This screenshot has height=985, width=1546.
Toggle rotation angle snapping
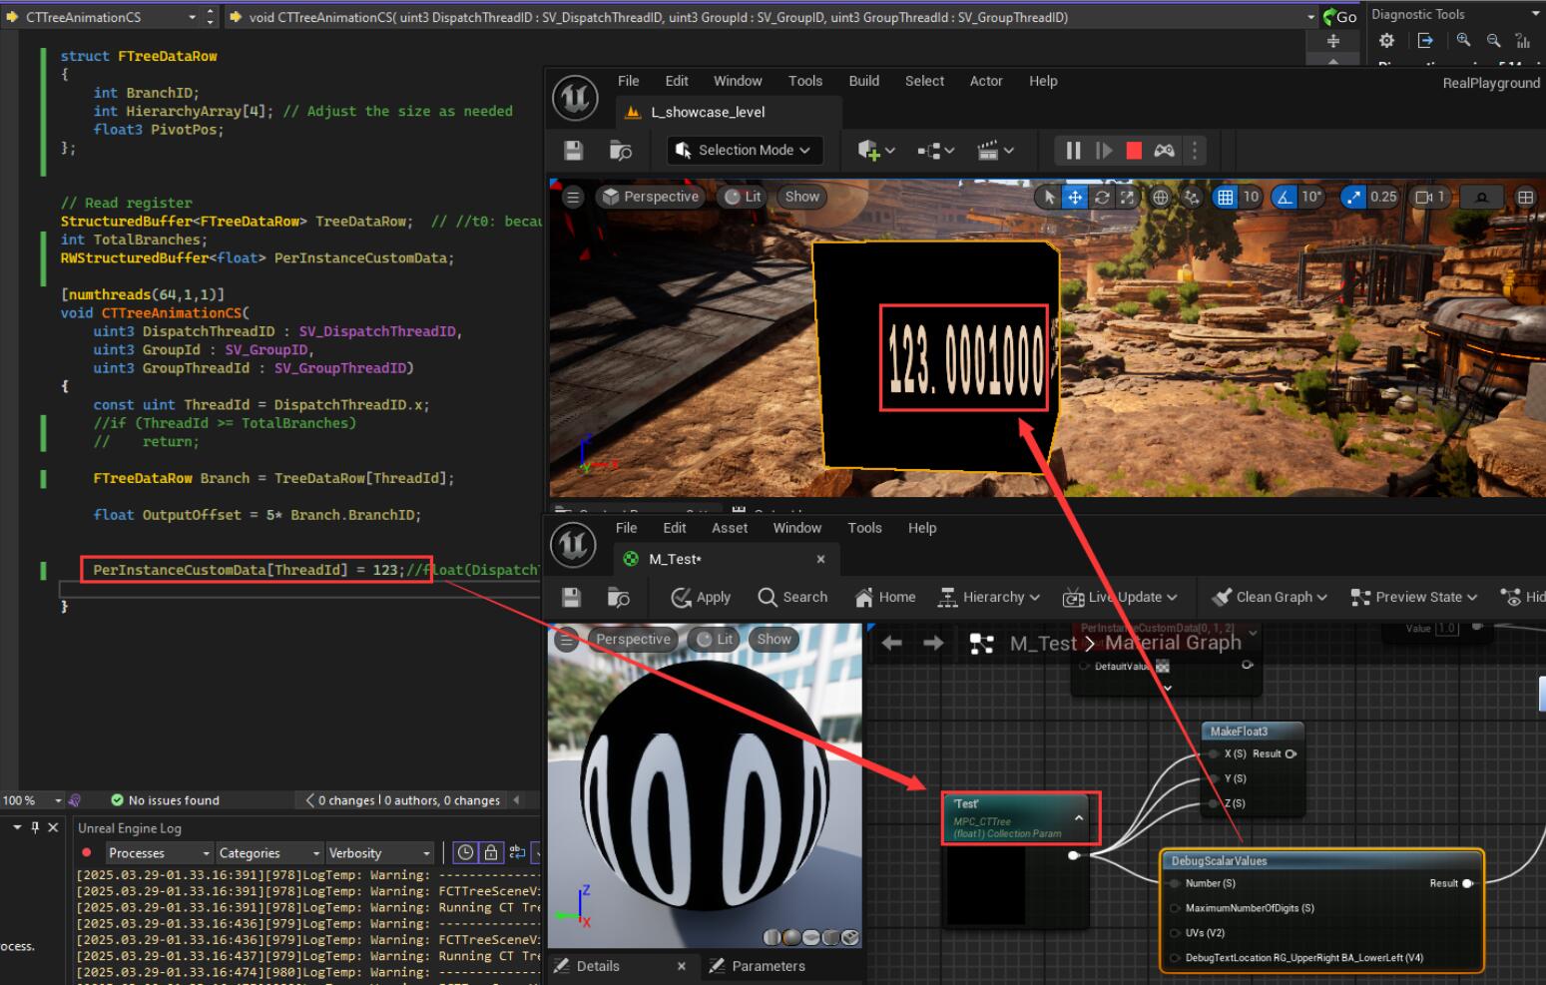1284,198
